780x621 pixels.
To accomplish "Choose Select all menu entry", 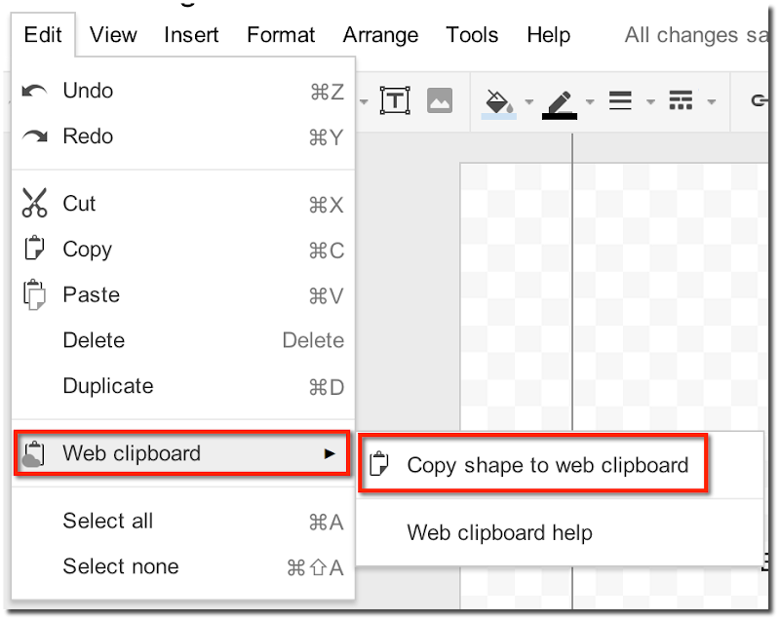I will pyautogui.click(x=183, y=521).
